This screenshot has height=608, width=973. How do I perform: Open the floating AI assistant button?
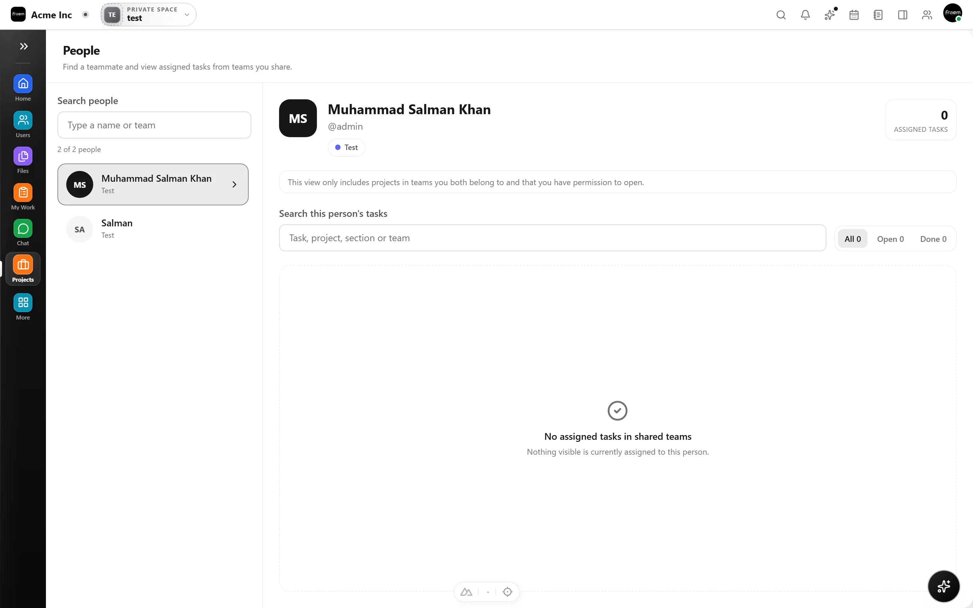coord(944,586)
